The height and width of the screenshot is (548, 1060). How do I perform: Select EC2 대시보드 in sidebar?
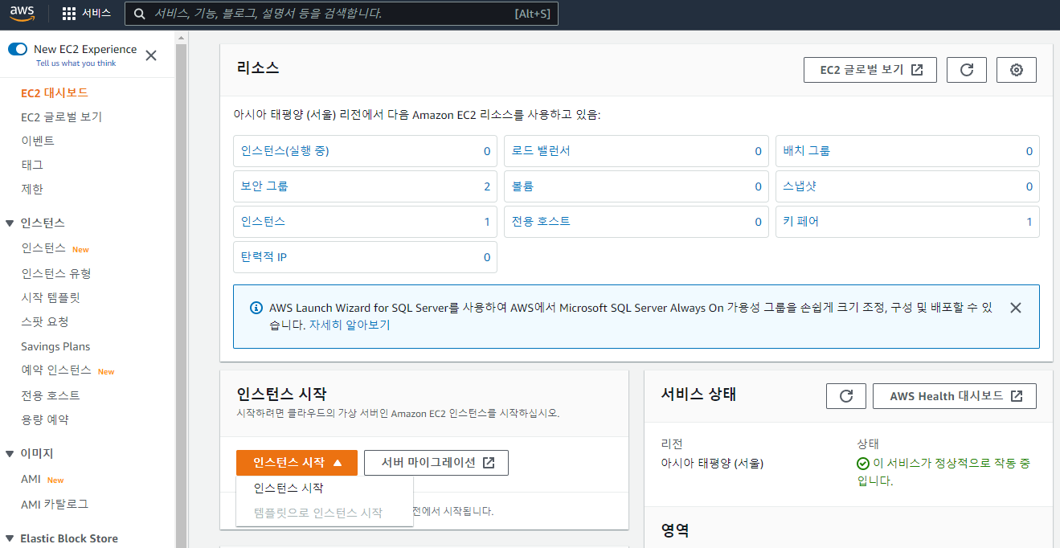(x=55, y=93)
